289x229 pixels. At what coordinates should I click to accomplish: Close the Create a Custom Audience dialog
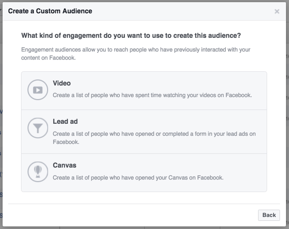pos(277,12)
